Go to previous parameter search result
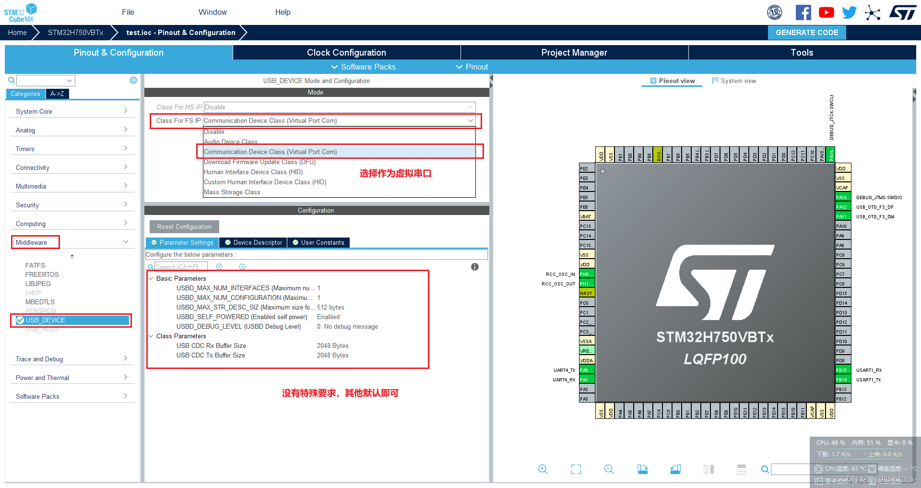The width and height of the screenshot is (921, 488). pos(219,267)
